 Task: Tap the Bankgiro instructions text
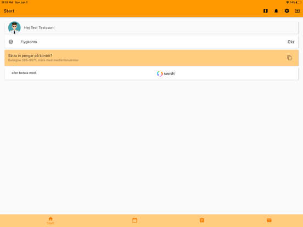43,60
